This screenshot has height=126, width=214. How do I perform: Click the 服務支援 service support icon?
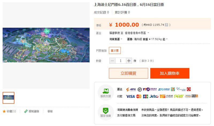(106, 92)
